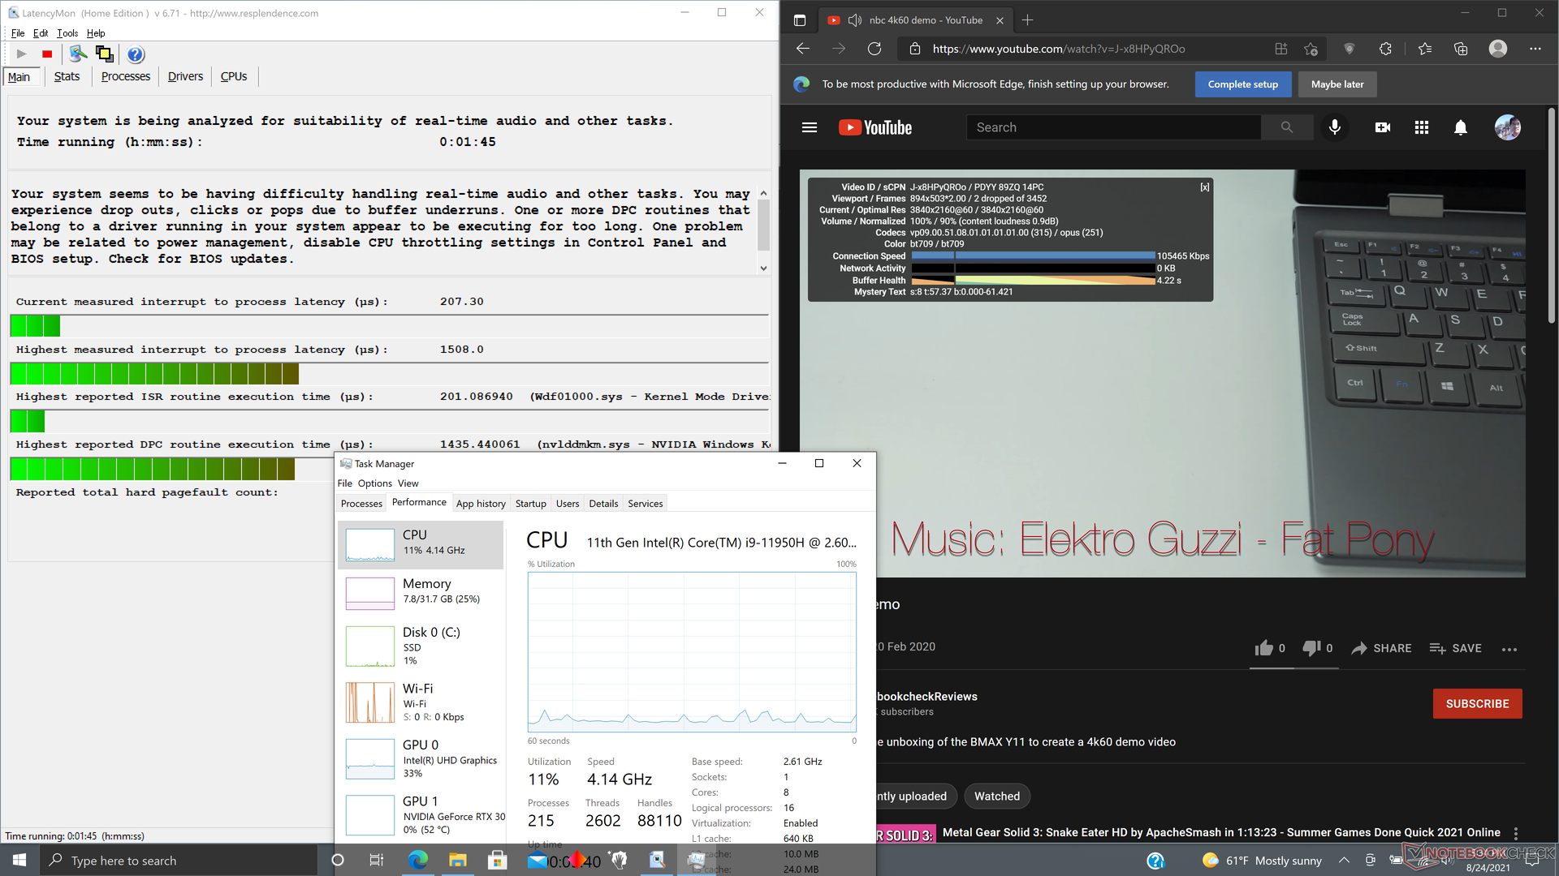The width and height of the screenshot is (1559, 876).
Task: Open Task Manager App history tab
Action: (x=481, y=504)
